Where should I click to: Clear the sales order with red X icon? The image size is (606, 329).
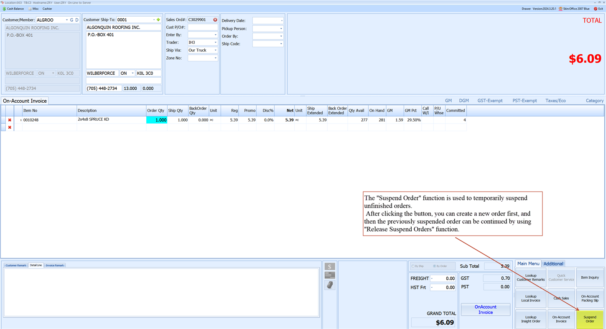215,20
